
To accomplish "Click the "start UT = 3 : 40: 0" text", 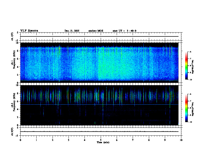I will (124, 31).
